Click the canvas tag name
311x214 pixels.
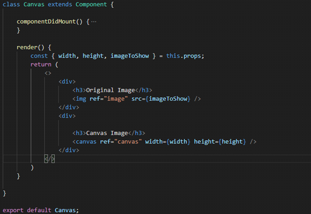point(86,142)
